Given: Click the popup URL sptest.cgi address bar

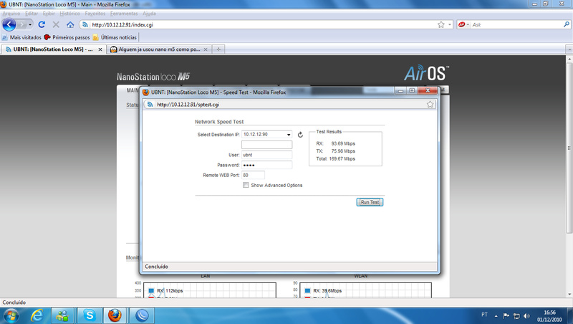Looking at the screenshot, I should point(289,104).
